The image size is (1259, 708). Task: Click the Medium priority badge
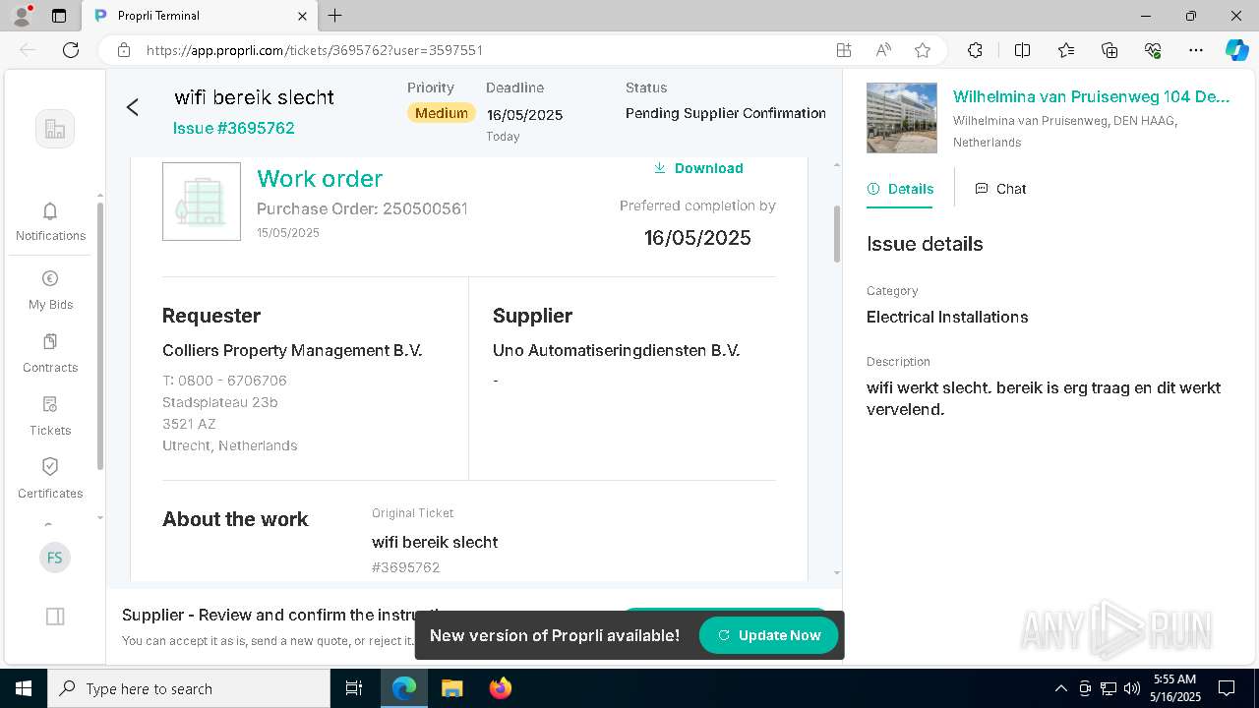(442, 113)
